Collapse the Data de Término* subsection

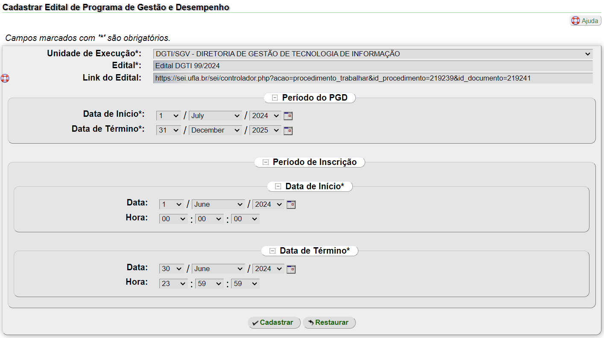coord(273,251)
